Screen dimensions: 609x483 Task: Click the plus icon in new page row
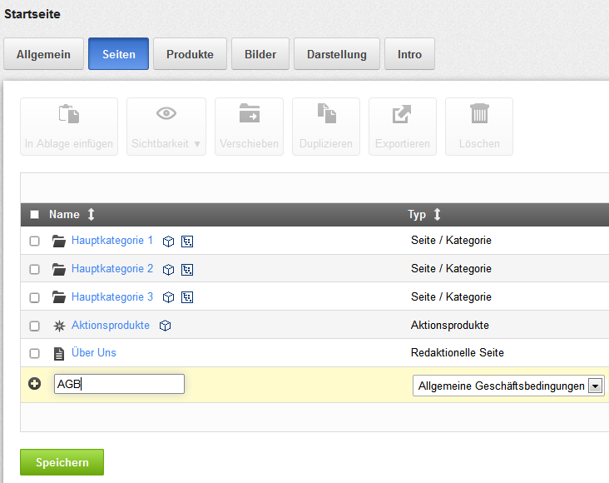tap(35, 384)
